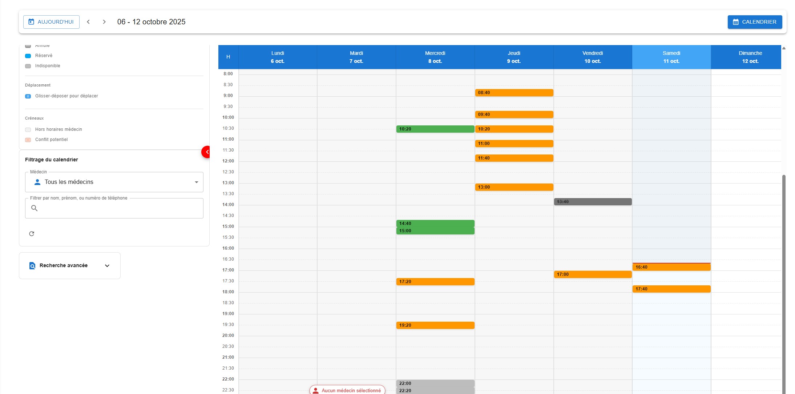Click the AUJOURD'HUI button

click(51, 22)
